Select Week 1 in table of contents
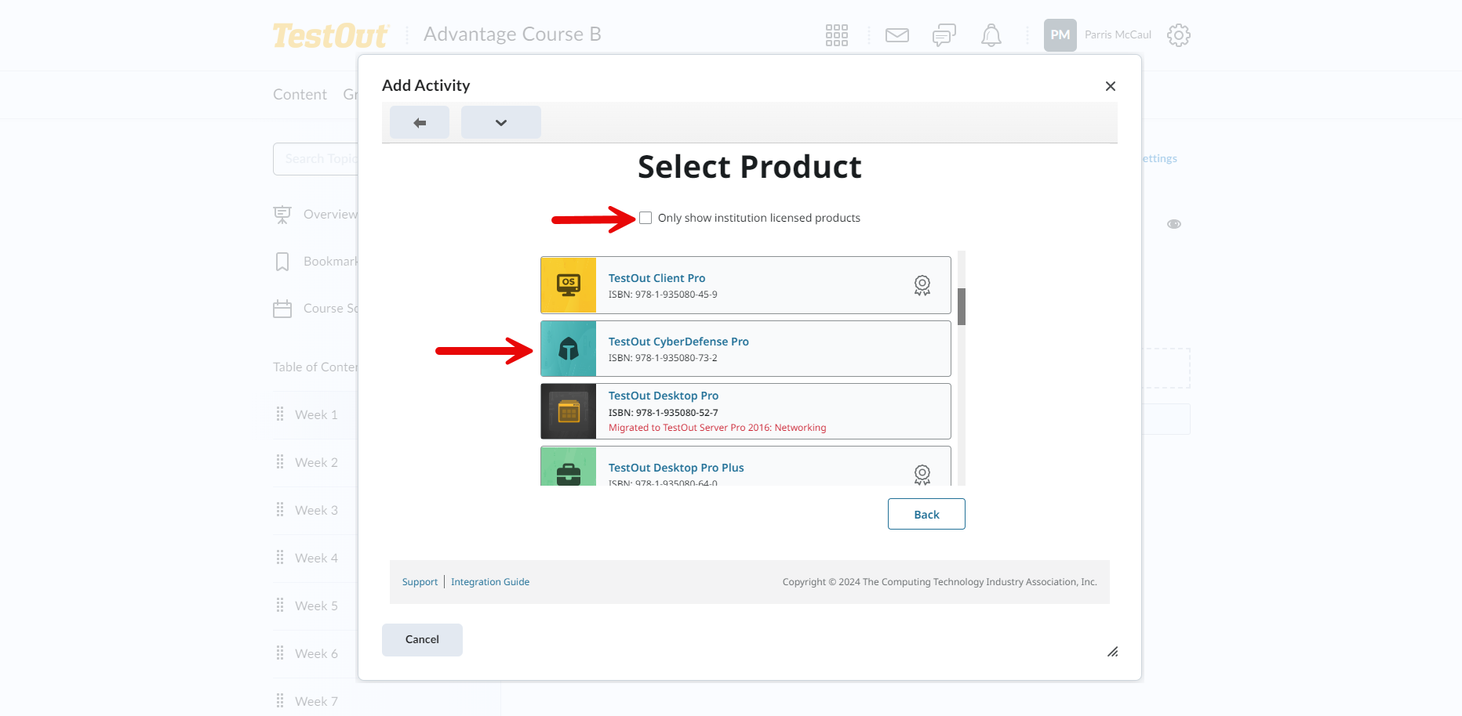Screen dimensions: 1462x716 click(316, 415)
